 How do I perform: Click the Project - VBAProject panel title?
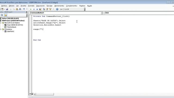6,12
